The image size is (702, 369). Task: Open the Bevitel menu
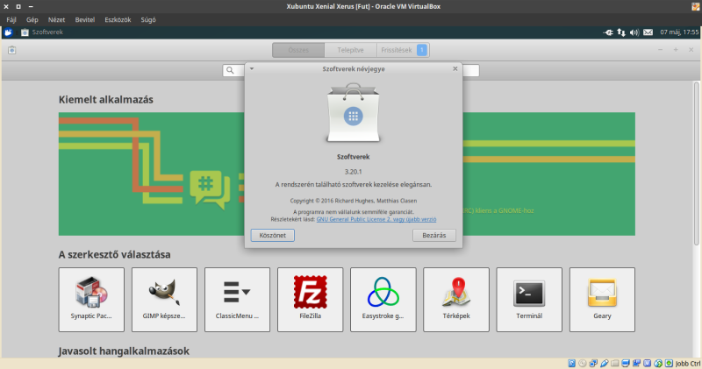click(84, 19)
